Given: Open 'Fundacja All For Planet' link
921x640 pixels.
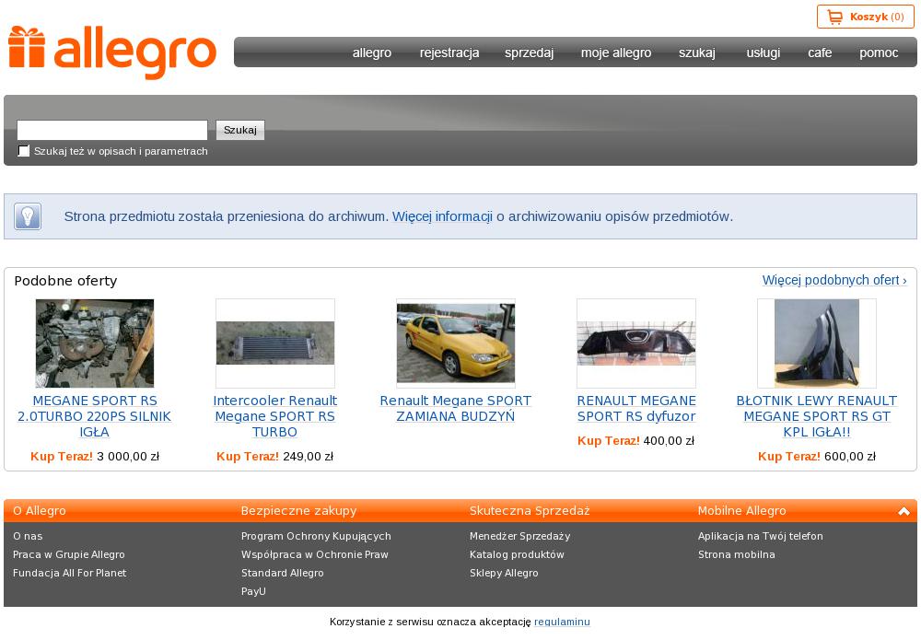Looking at the screenshot, I should pyautogui.click(x=69, y=573).
